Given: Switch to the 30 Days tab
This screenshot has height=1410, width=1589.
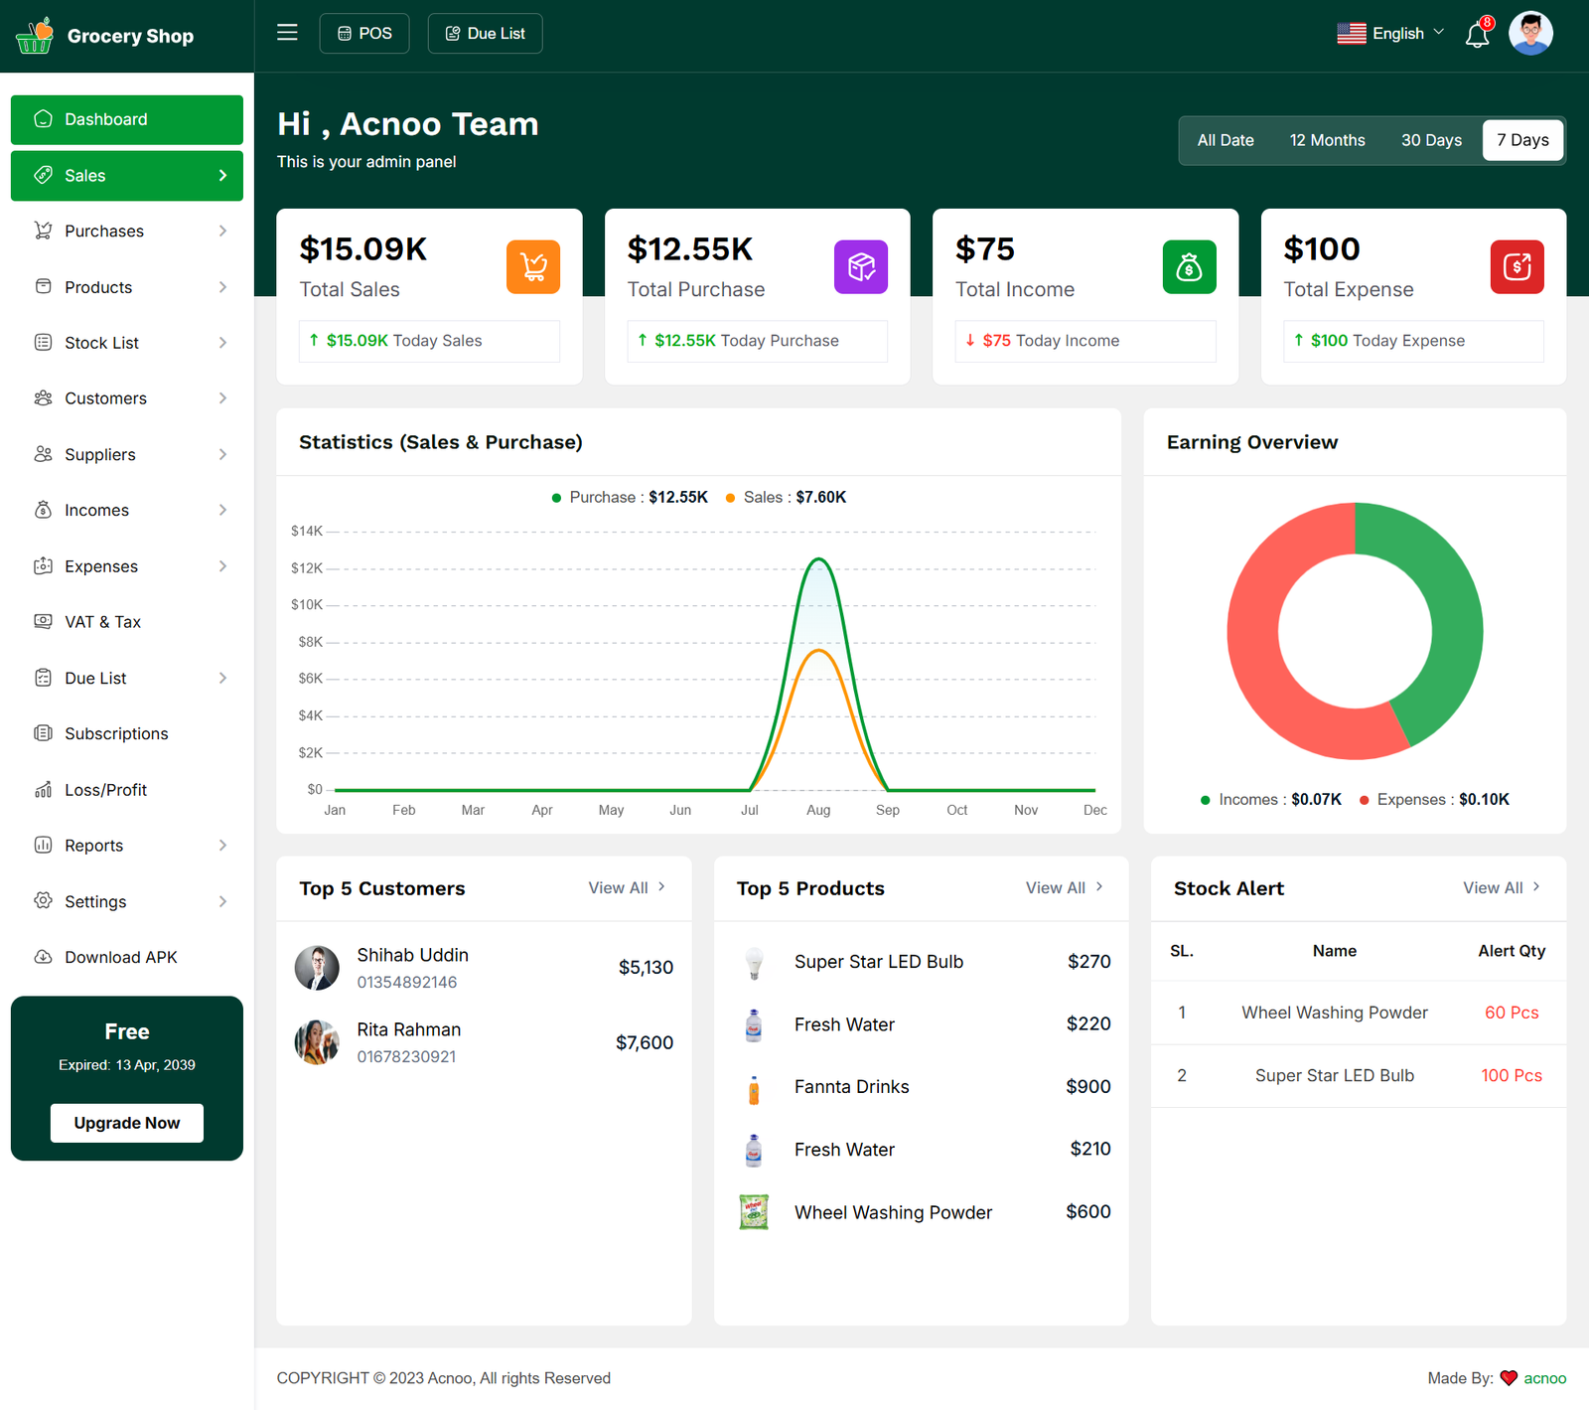Looking at the screenshot, I should coord(1430,140).
